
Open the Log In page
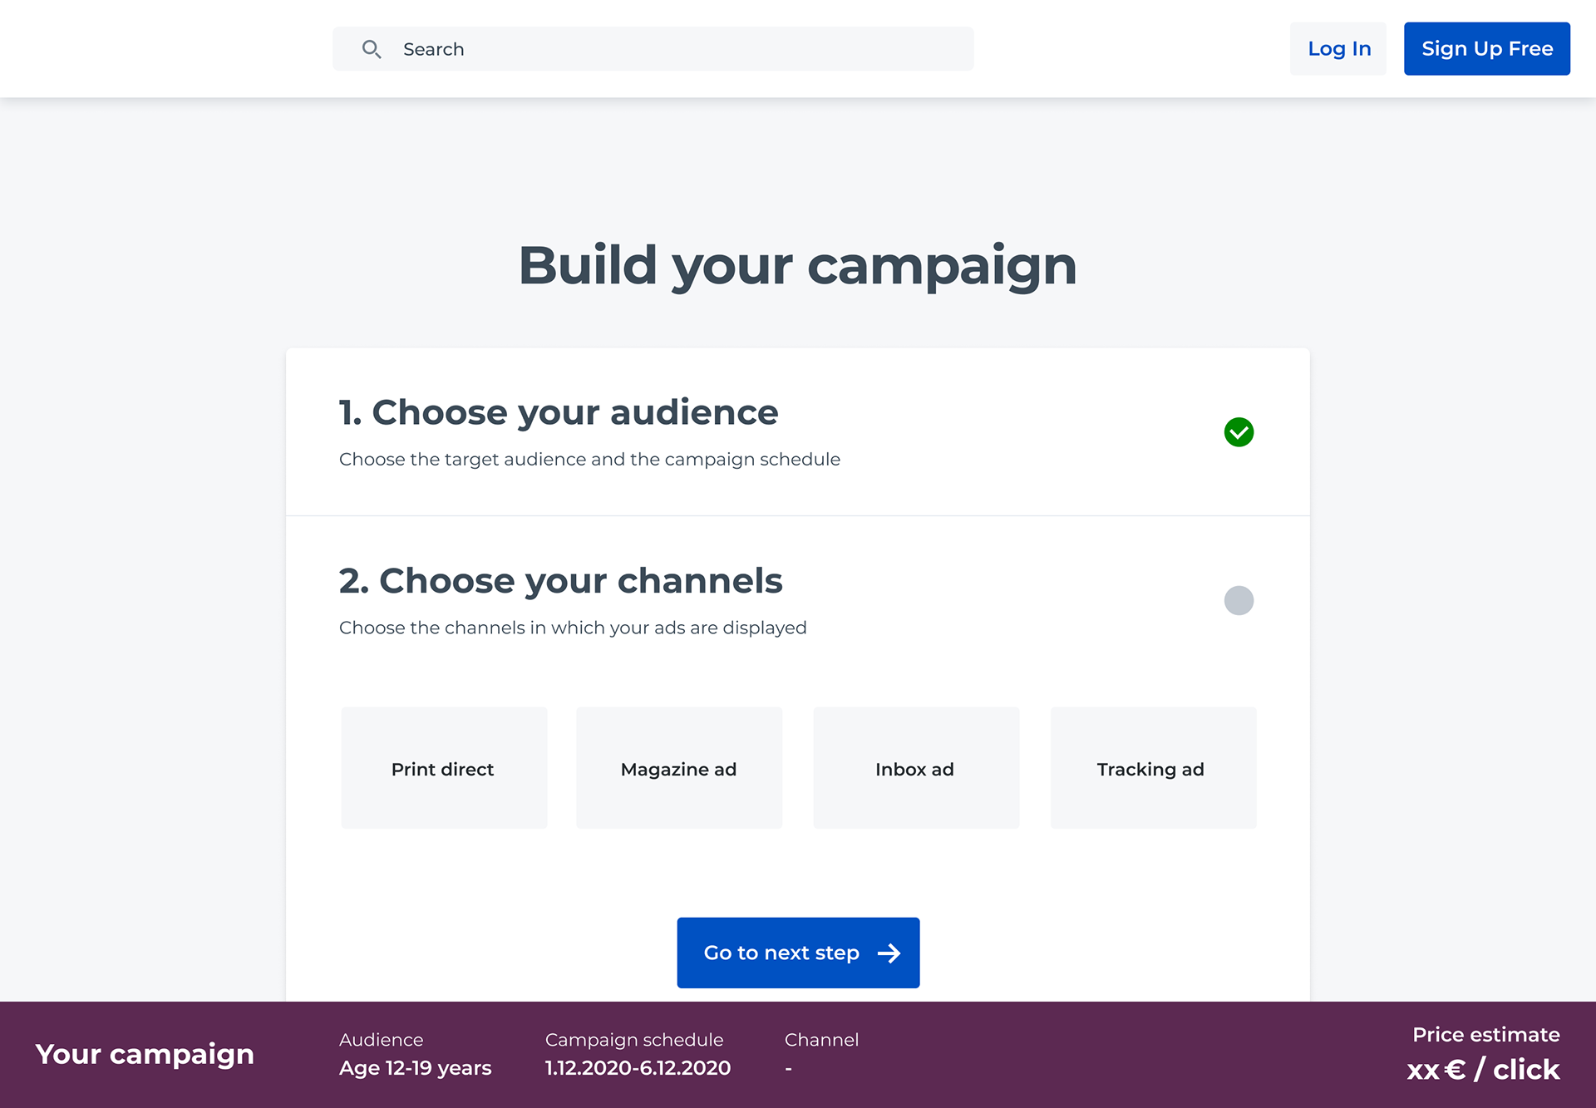pyautogui.click(x=1338, y=49)
